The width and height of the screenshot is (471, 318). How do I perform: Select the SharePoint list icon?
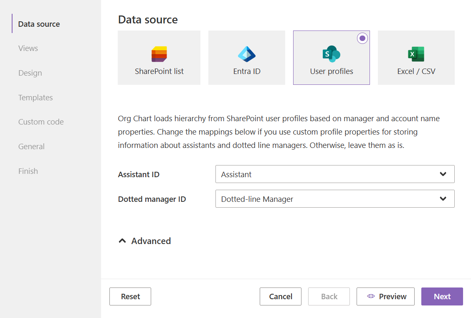(x=159, y=54)
